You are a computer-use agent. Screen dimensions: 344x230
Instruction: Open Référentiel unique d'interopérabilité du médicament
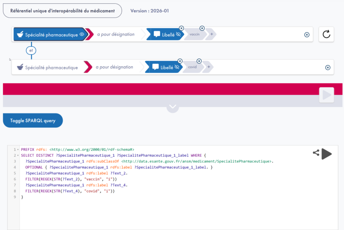[62, 11]
